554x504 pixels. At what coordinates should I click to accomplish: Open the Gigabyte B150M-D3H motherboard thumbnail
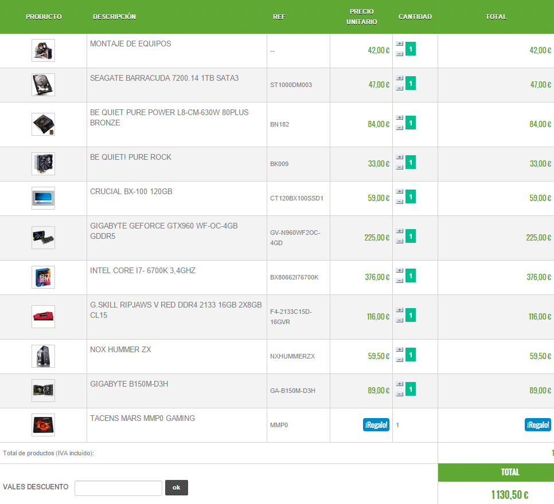pyautogui.click(x=43, y=391)
